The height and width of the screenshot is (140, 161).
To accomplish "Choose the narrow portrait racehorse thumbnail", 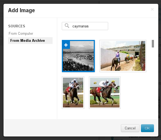I will [x=73, y=93].
